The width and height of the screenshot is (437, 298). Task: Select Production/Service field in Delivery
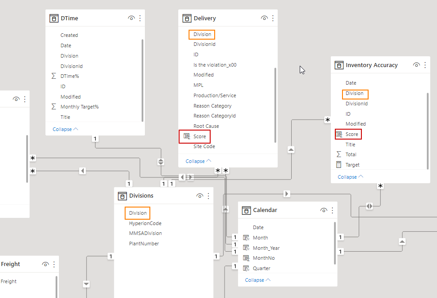[x=215, y=95]
